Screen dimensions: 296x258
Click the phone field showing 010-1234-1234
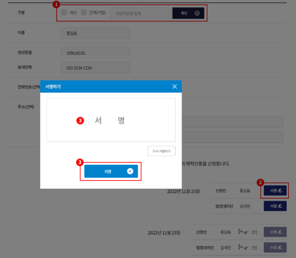[95, 68]
